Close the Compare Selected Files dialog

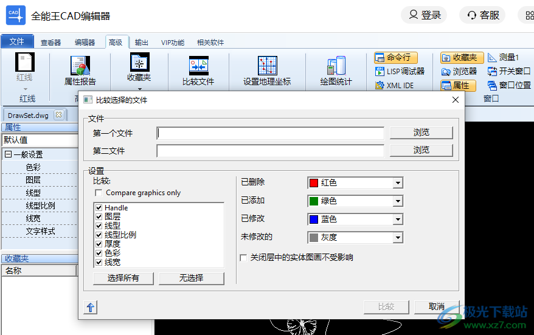pyautogui.click(x=456, y=100)
